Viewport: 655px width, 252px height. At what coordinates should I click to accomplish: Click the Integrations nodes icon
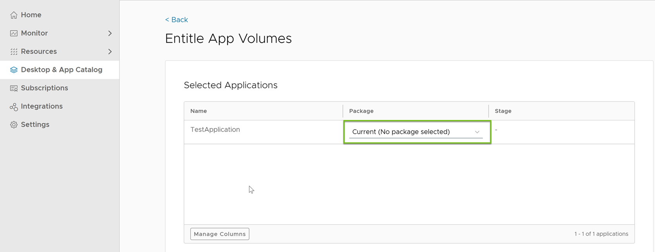[14, 106]
